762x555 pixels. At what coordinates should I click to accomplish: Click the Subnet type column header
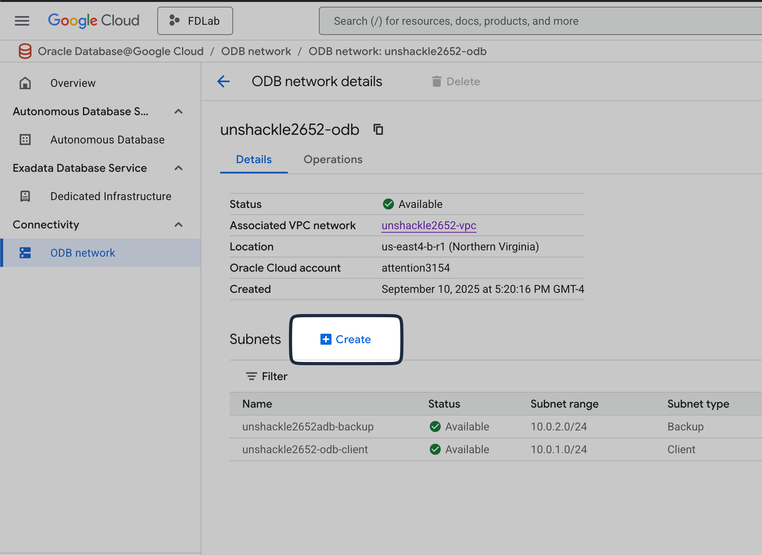[x=698, y=404]
